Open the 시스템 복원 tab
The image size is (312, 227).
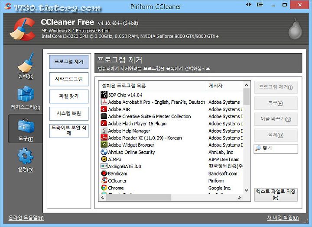(69, 114)
